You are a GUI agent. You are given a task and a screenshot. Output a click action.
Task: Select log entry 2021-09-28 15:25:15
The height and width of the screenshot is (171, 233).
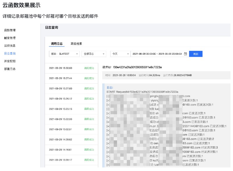coord(71,109)
